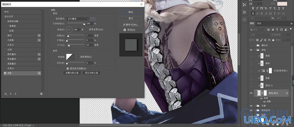Enable the 外发光 checkbox
This screenshot has height=127, width=294.
tap(5, 68)
